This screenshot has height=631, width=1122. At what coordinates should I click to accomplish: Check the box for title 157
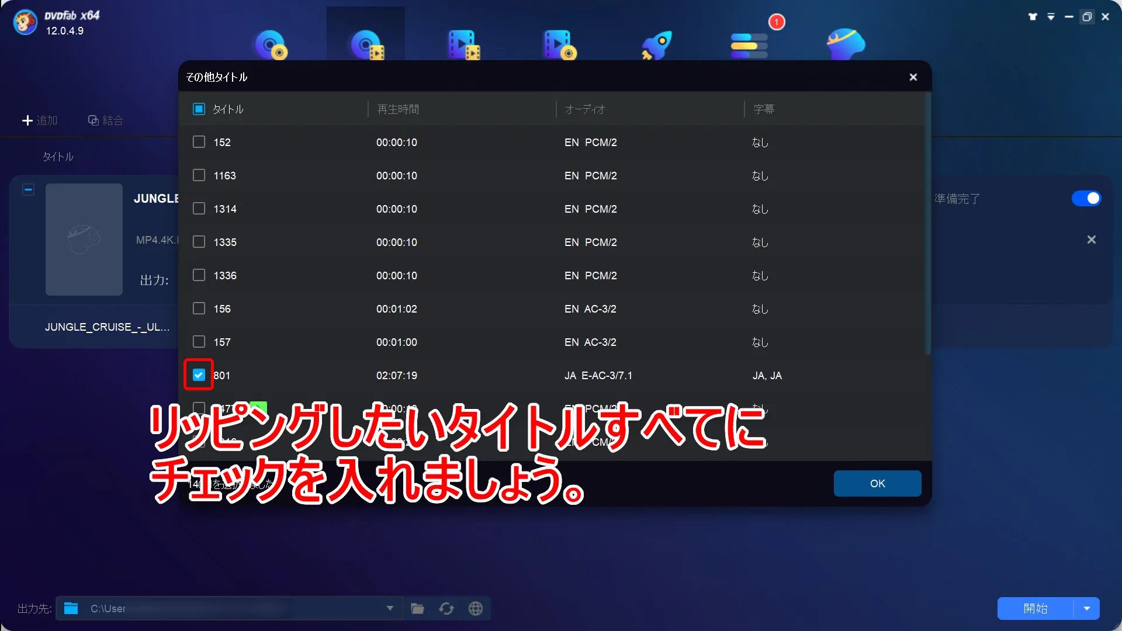pyautogui.click(x=199, y=342)
